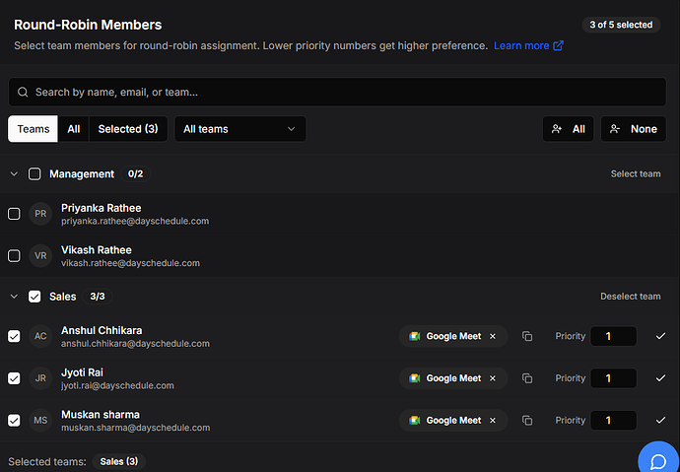Click the JR avatar of Jyoti Rai
The height and width of the screenshot is (472, 680).
[x=40, y=378]
